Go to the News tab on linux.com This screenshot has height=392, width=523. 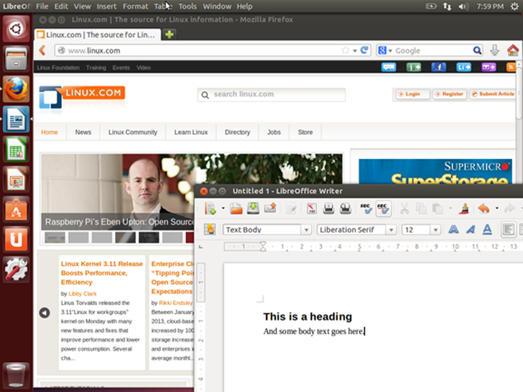(x=83, y=132)
